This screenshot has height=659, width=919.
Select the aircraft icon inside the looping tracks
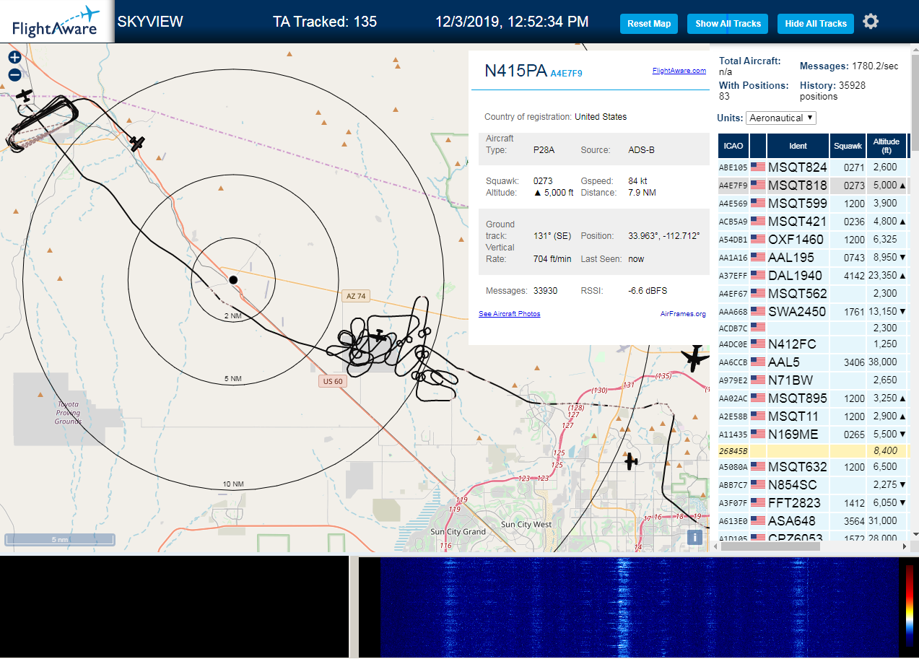click(378, 336)
